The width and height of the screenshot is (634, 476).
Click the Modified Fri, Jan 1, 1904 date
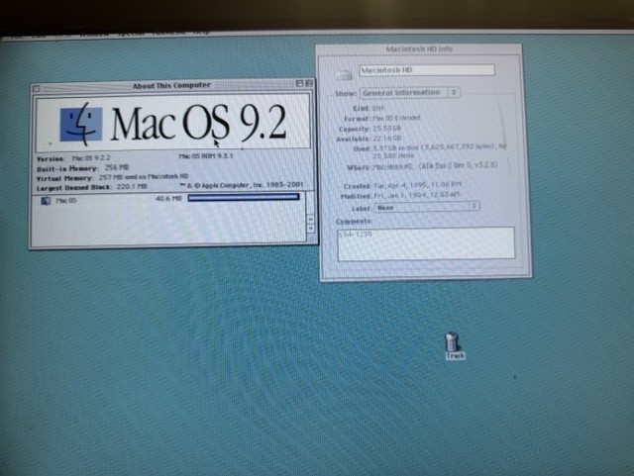click(418, 195)
